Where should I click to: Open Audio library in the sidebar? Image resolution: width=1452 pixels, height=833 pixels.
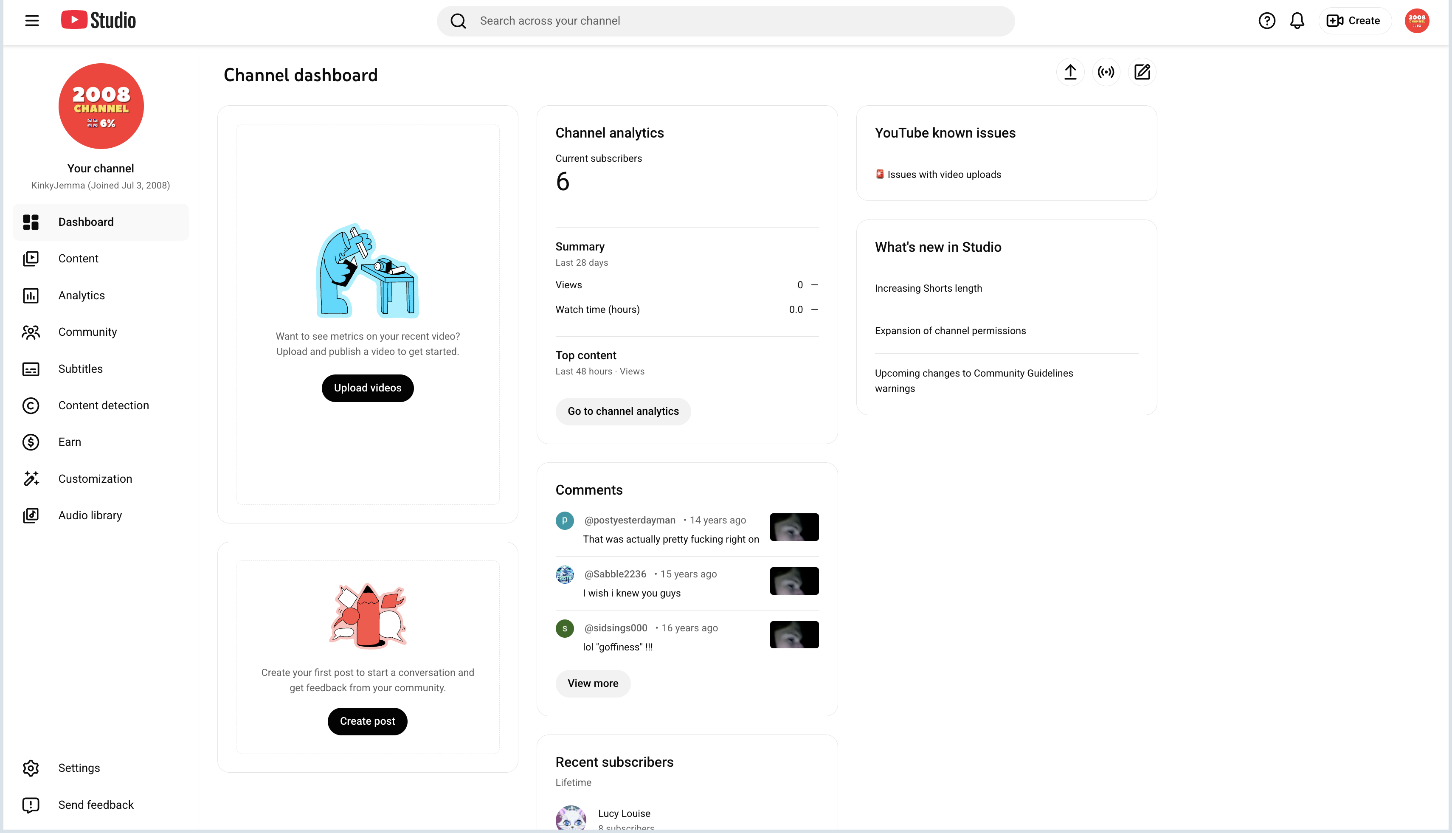coord(101,515)
